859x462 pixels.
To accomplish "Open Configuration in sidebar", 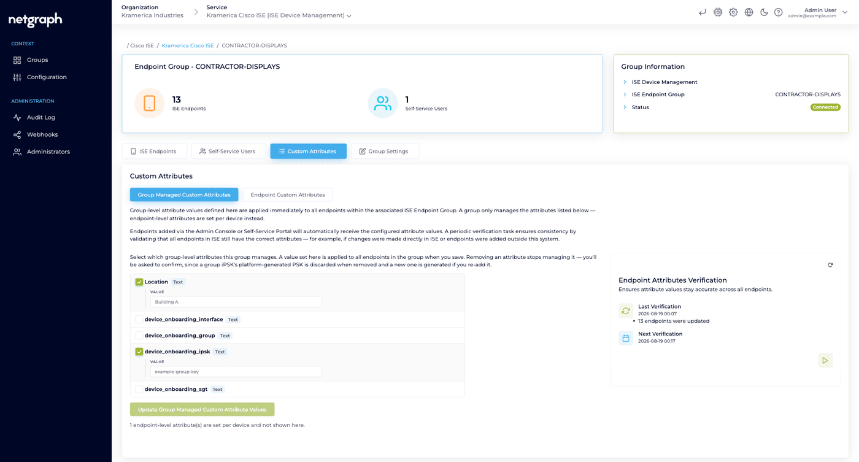I will coord(47,77).
